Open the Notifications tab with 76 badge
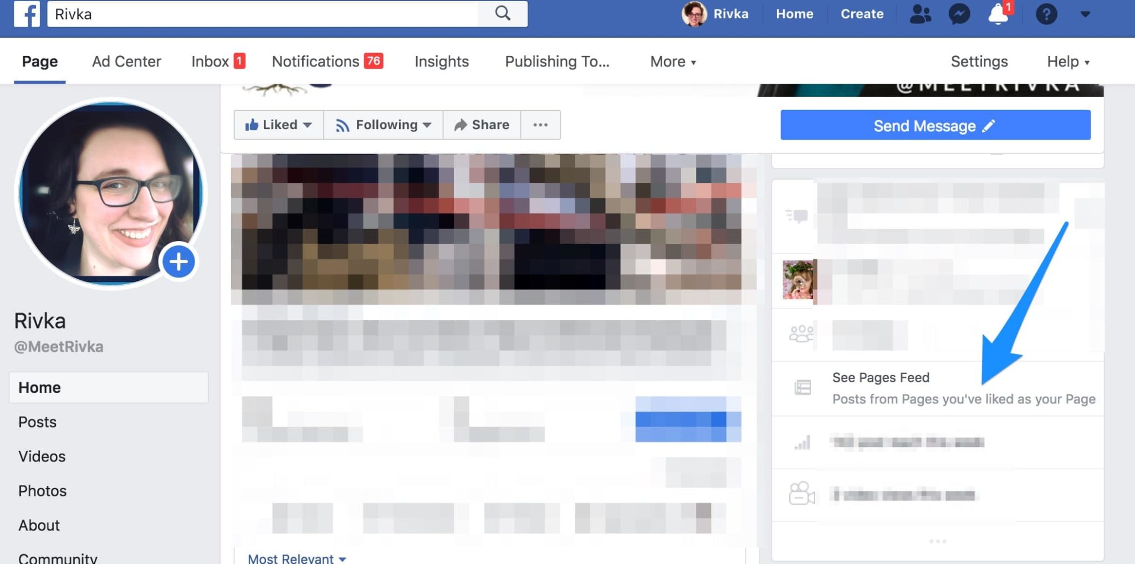This screenshot has height=564, width=1135. pyautogui.click(x=327, y=61)
